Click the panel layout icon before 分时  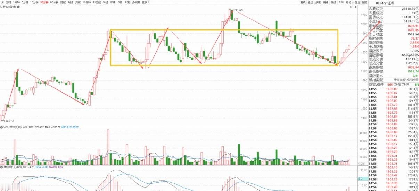tap(2, 2)
